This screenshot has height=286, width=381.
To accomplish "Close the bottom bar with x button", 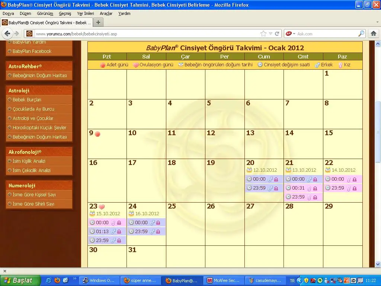I will point(4,271).
